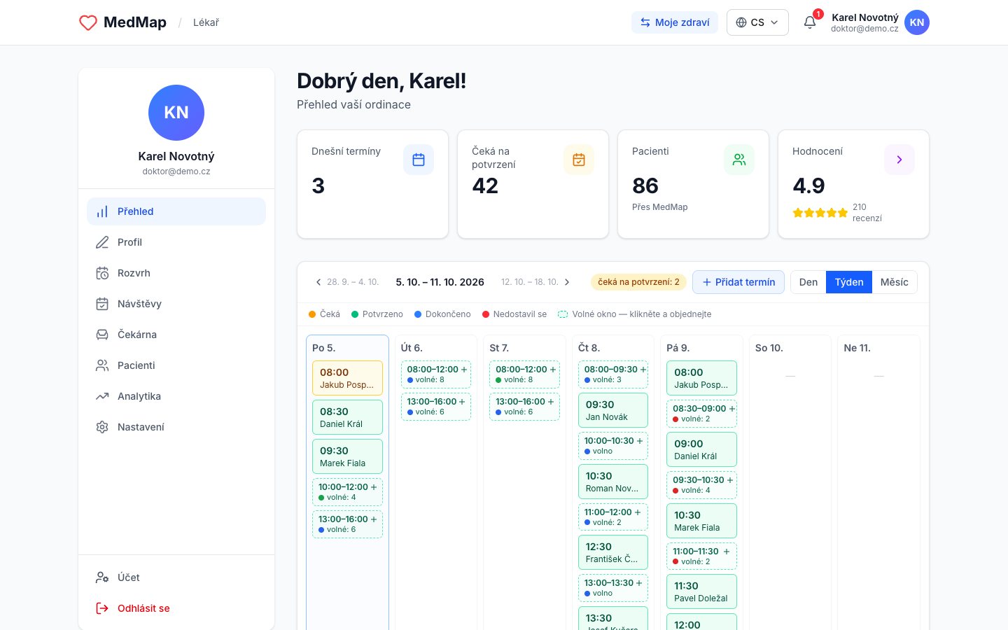
Task: Click the KN avatar in the header
Action: click(917, 22)
